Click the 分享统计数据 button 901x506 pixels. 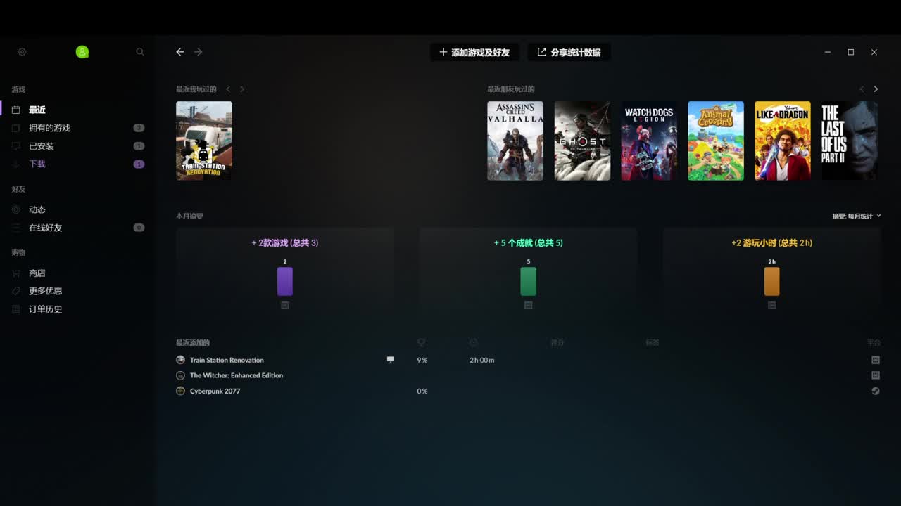[569, 52]
